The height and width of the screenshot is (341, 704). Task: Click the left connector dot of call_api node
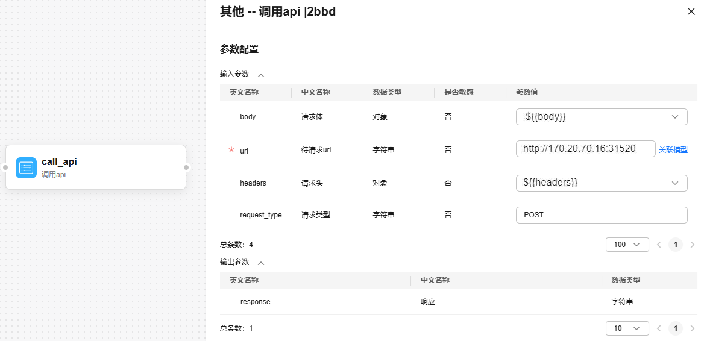pos(5,167)
